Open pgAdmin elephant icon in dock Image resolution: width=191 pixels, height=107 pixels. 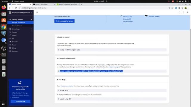(x=4, y=33)
